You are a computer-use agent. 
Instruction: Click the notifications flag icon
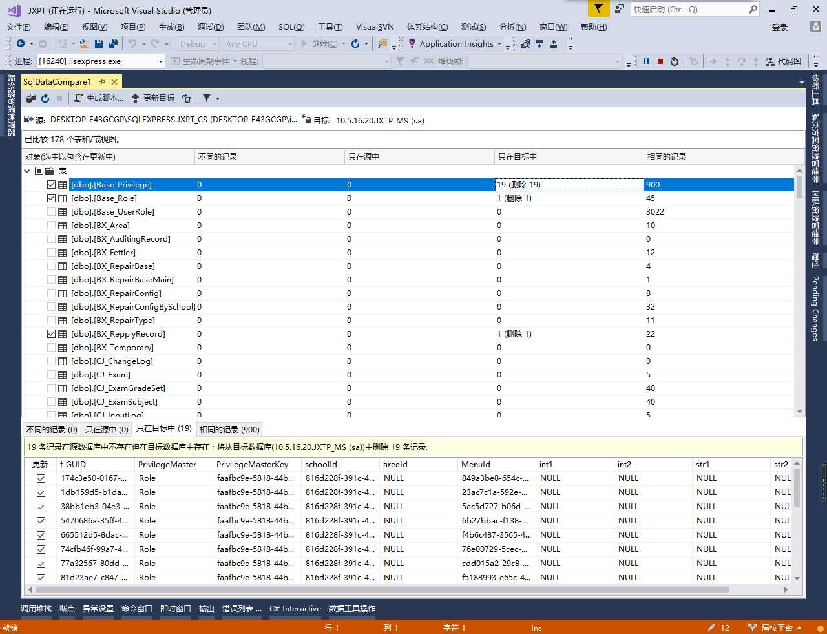tap(599, 9)
